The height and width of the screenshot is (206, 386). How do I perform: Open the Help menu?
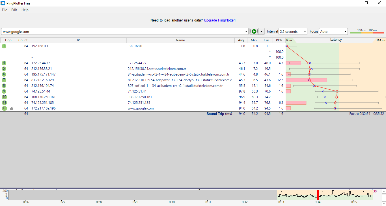pos(25,10)
